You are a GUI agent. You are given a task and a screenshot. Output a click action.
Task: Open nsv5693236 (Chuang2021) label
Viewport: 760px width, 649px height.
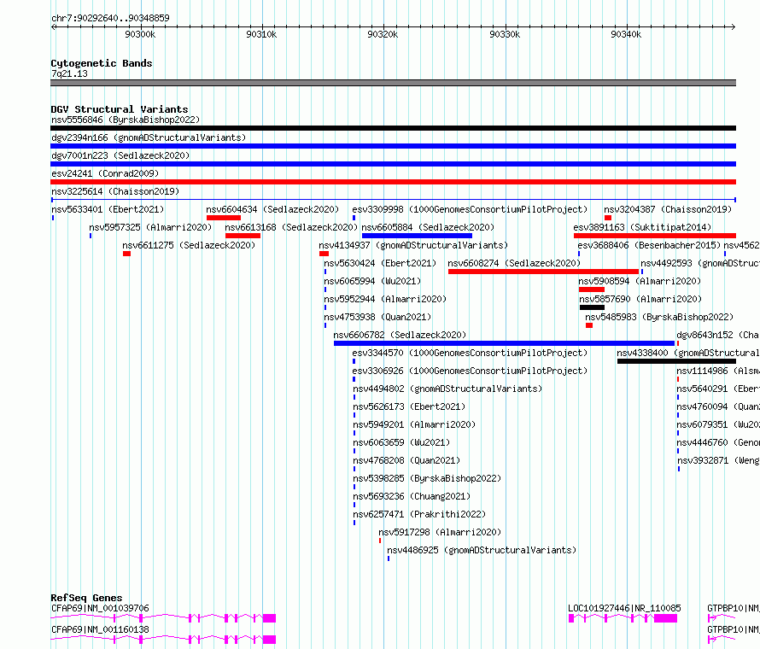coord(412,496)
